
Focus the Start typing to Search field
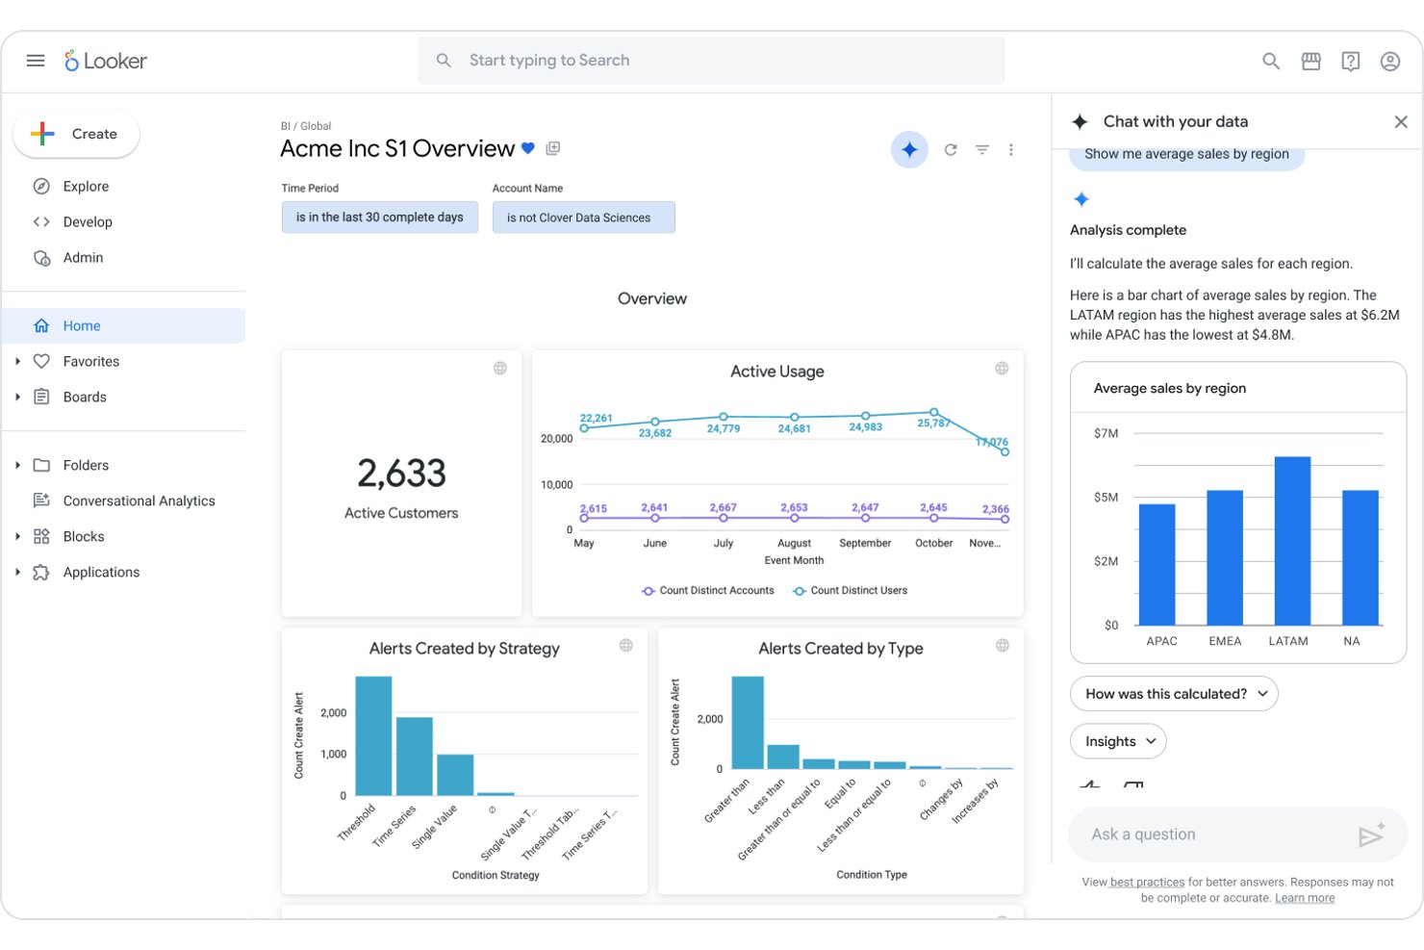(711, 61)
